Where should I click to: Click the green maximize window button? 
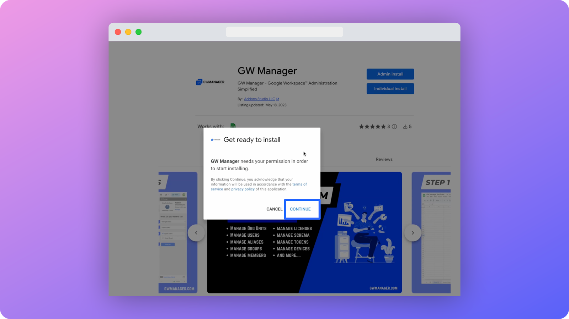click(x=139, y=32)
